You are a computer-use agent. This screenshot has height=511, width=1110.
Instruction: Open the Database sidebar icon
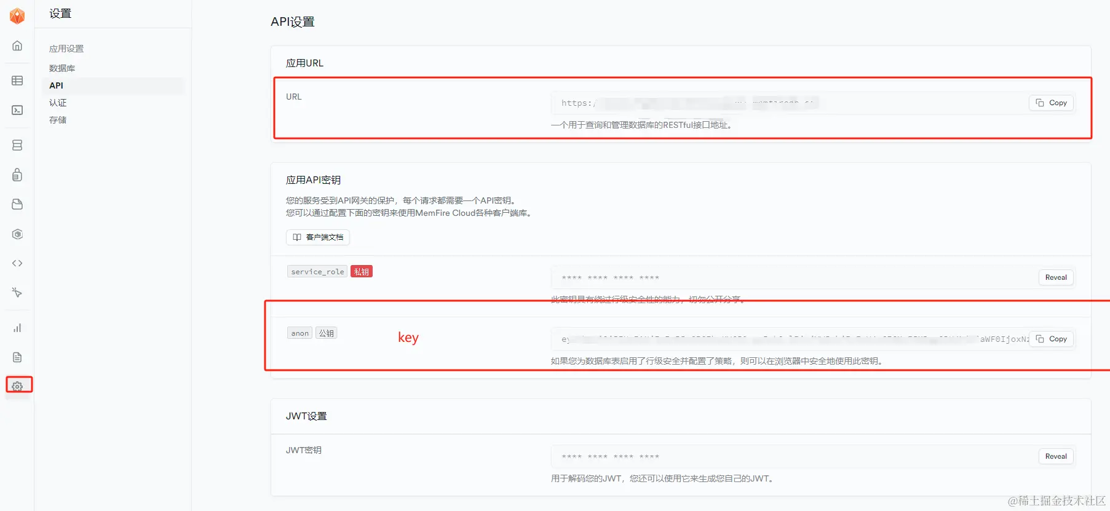click(17, 145)
